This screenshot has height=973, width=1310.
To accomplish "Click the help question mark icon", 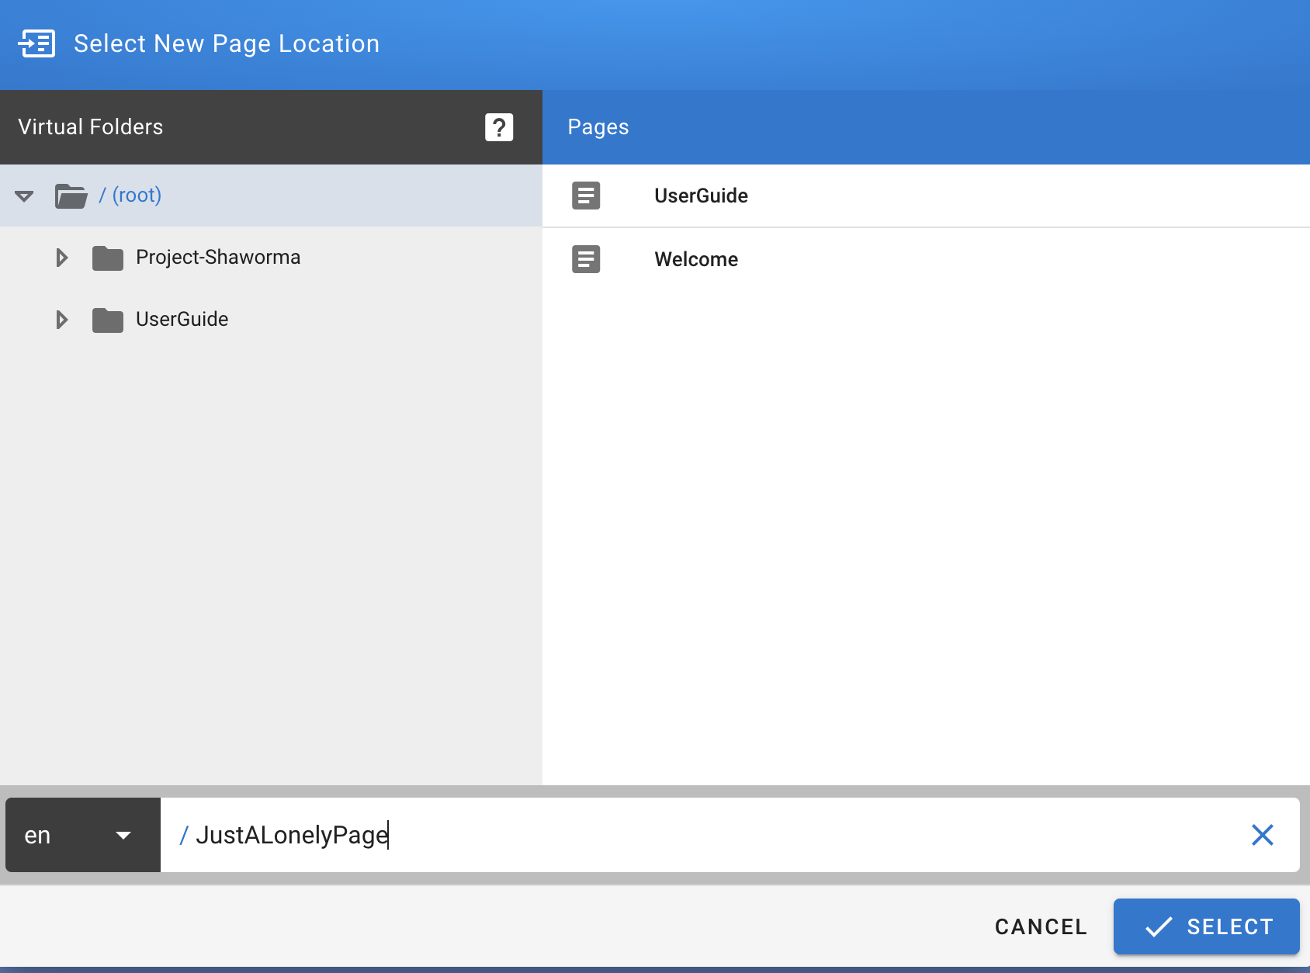I will 498,127.
